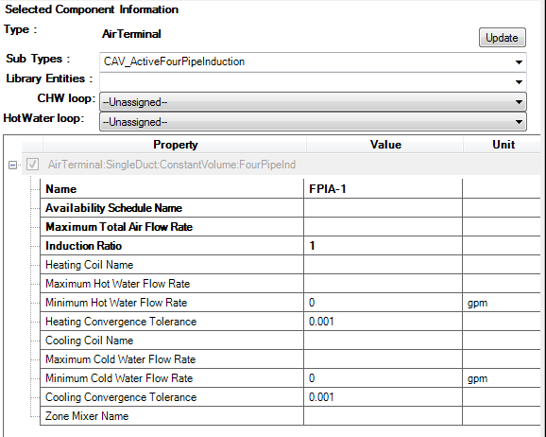Click the Property column header
The image size is (546, 437).
tap(175, 145)
